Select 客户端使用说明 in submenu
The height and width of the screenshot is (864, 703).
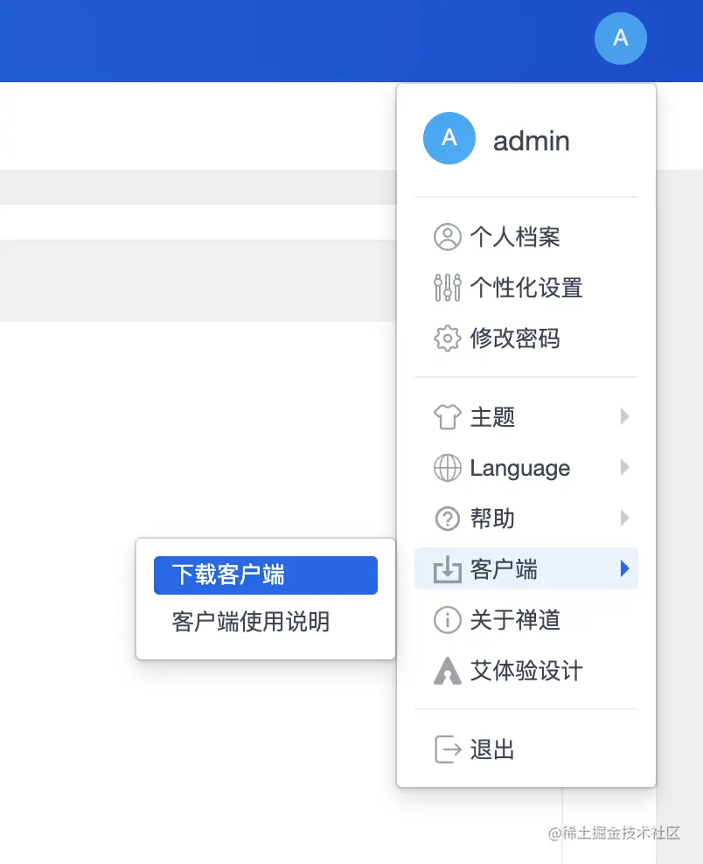click(x=266, y=622)
